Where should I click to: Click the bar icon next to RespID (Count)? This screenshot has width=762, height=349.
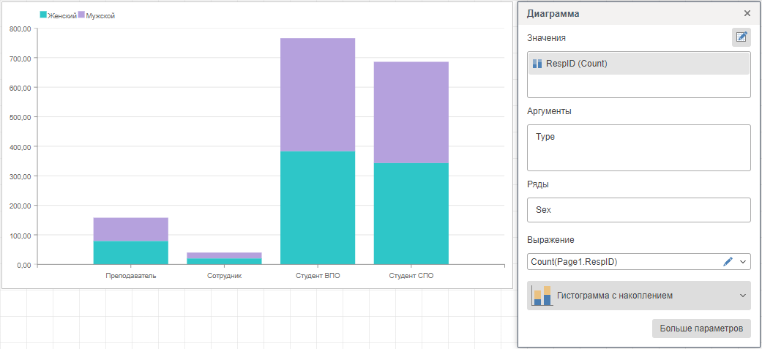537,64
